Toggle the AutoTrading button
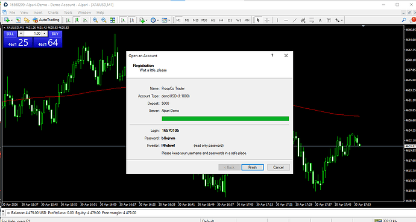Image resolution: width=416 pixels, height=222 pixels. click(46, 20)
